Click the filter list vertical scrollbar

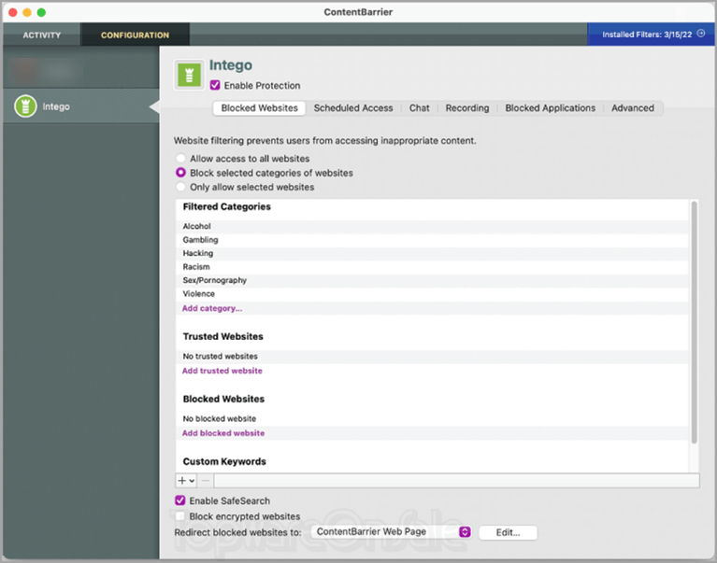pos(695,322)
